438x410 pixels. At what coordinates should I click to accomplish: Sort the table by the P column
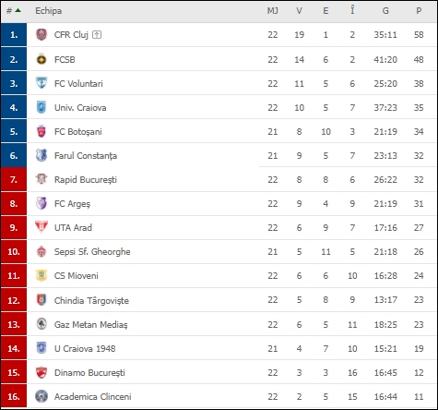point(419,11)
